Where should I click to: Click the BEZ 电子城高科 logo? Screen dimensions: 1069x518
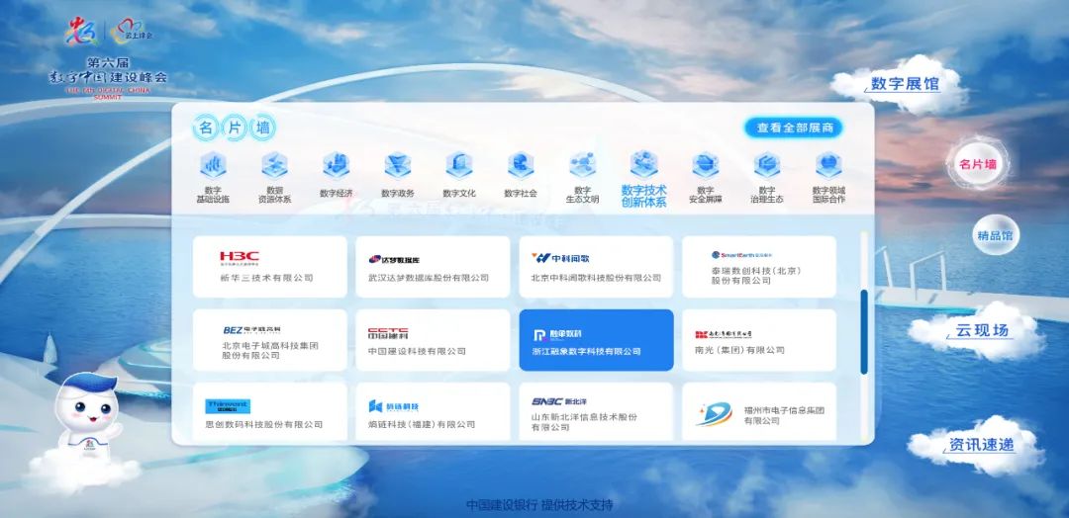[251, 330]
